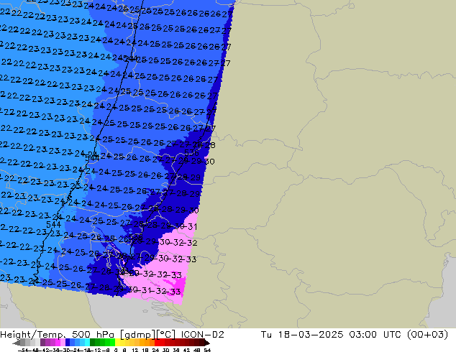
Task: Click the '54' value at legend's right end
Action: coord(207,350)
